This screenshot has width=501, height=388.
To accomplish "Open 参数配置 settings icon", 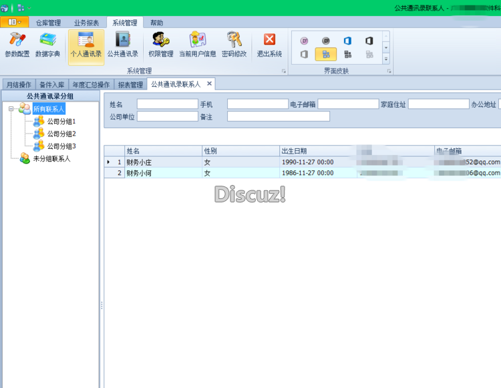I will (17, 45).
